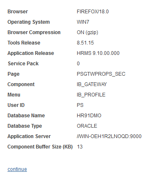Select the Component Buffer Size (KB) label
This screenshot has width=152, height=183.
[x=40, y=147]
